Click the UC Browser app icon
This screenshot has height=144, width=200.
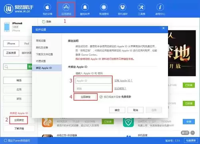tap(47, 122)
